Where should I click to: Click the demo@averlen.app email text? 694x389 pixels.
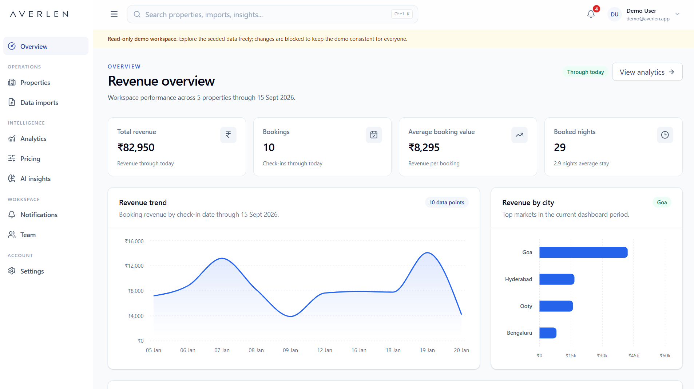pyautogui.click(x=648, y=19)
